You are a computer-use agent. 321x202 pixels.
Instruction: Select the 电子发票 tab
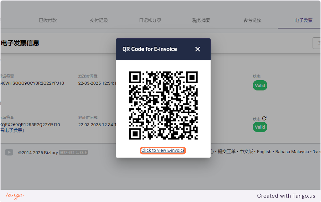click(x=303, y=20)
